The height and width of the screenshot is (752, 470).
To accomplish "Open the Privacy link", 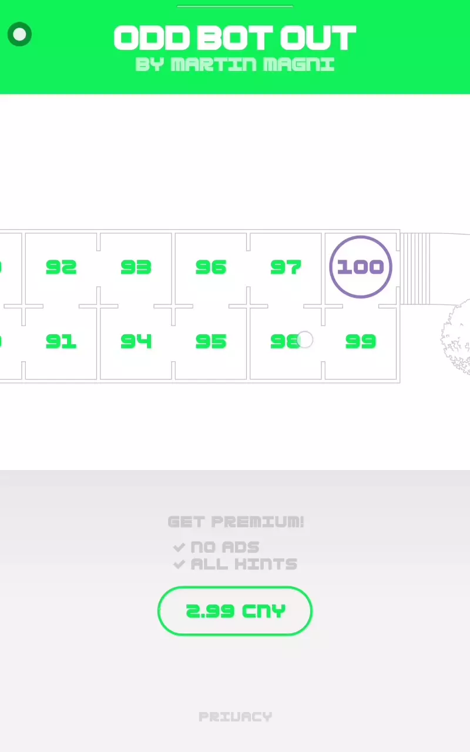I will pos(235,717).
